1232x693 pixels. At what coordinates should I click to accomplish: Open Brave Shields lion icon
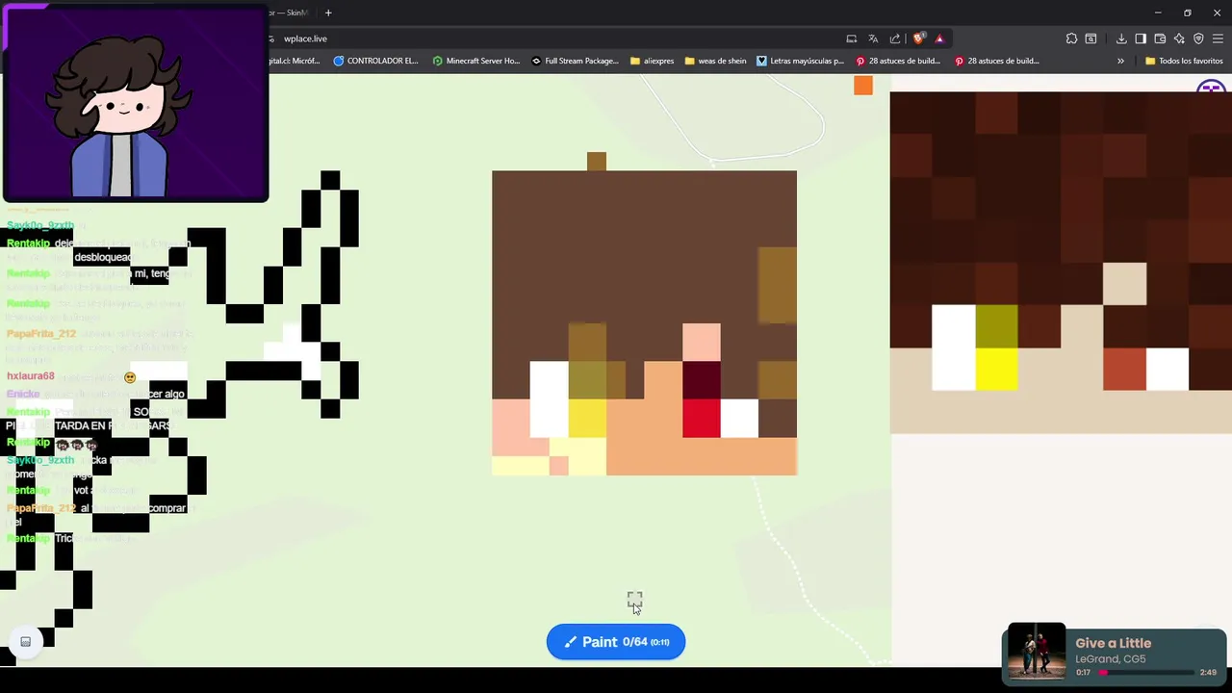click(x=918, y=38)
